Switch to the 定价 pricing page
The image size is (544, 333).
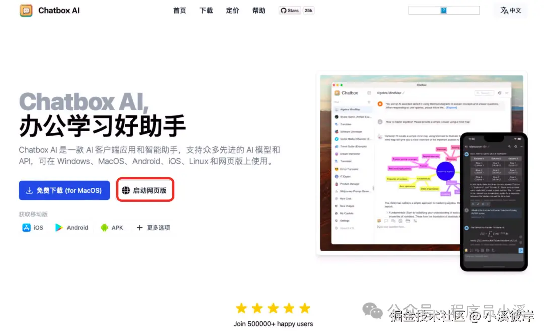click(x=232, y=10)
